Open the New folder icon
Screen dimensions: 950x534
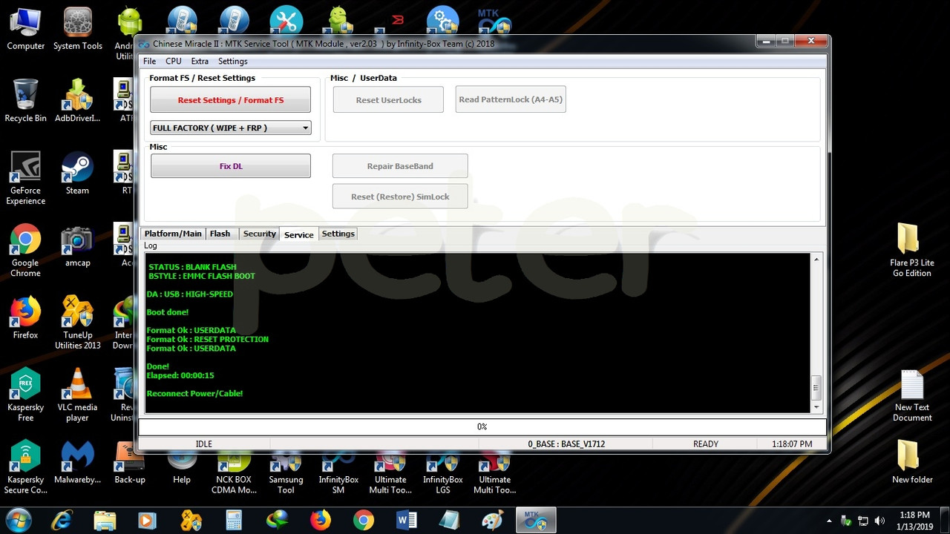[912, 463]
